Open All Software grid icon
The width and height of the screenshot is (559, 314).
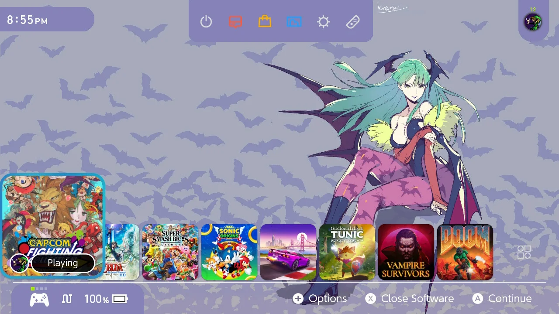(524, 252)
